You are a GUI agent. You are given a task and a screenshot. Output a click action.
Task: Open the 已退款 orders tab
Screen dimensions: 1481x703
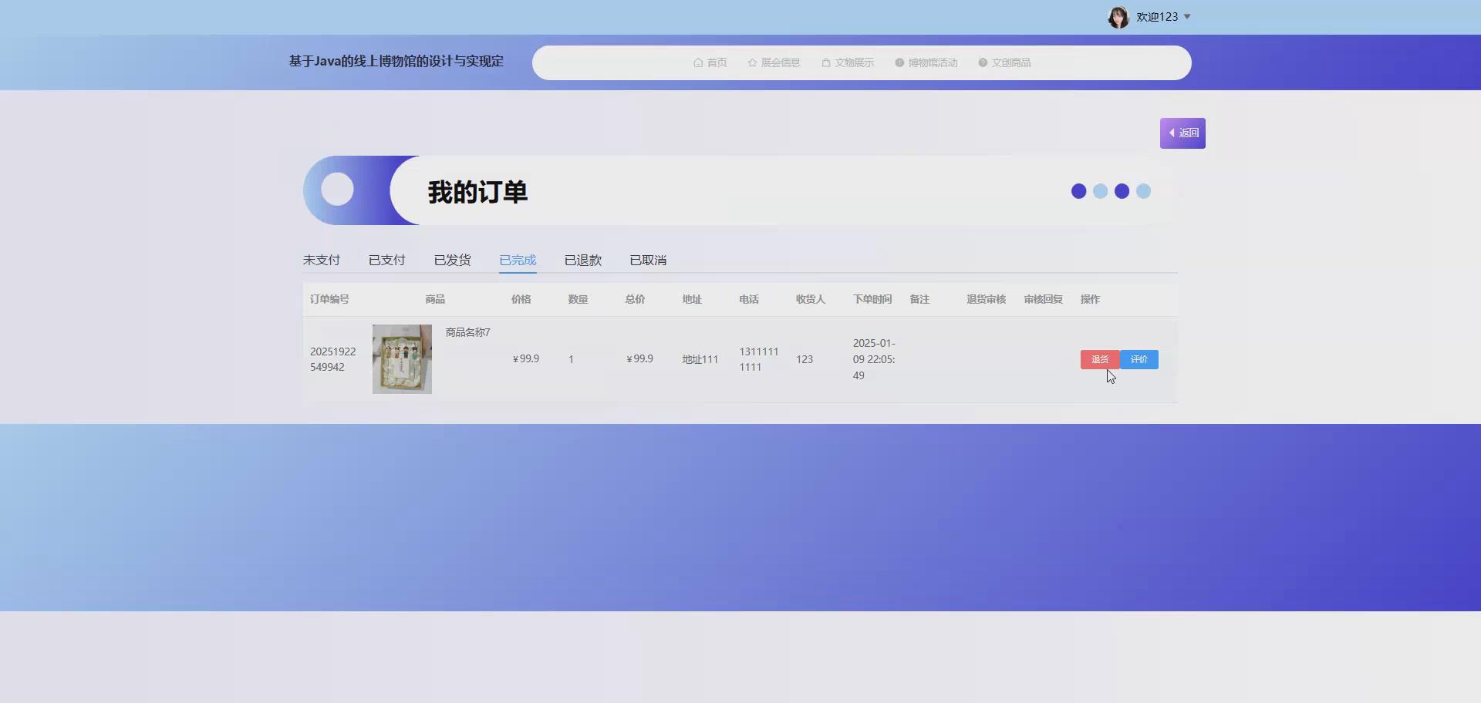pyautogui.click(x=582, y=260)
